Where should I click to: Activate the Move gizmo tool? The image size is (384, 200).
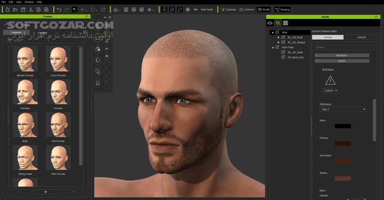tap(82, 10)
